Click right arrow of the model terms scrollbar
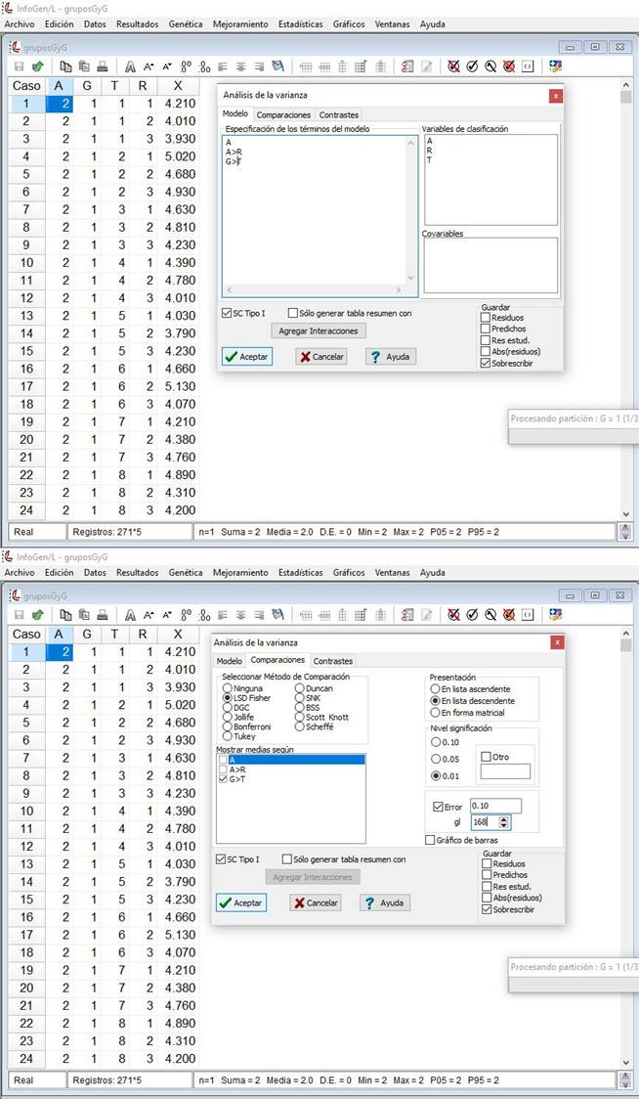 click(398, 290)
